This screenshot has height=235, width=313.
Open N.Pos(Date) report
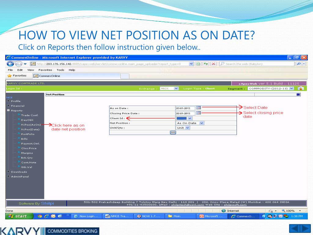coord(30,129)
